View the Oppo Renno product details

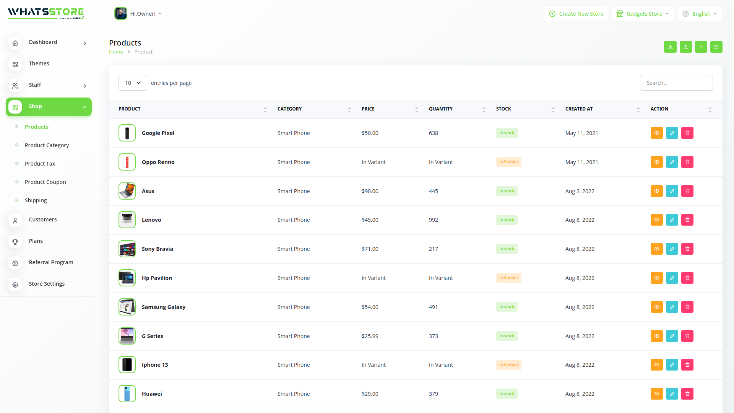tap(656, 162)
